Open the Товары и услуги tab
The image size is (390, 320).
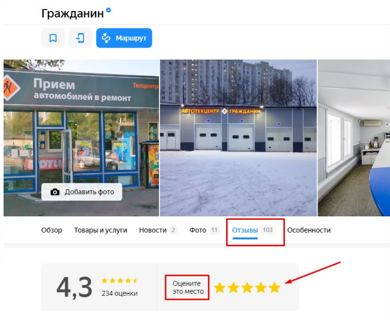[x=101, y=230]
